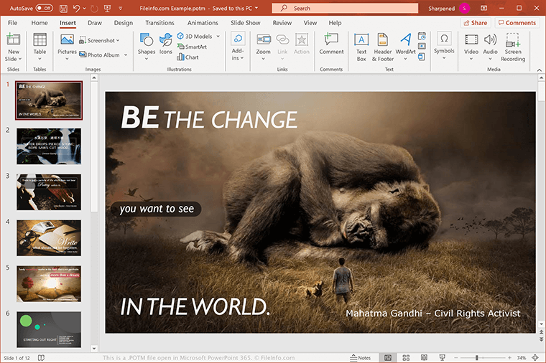Toggle the Notes pane
Viewport: 546px width, 363px height.
(x=360, y=357)
